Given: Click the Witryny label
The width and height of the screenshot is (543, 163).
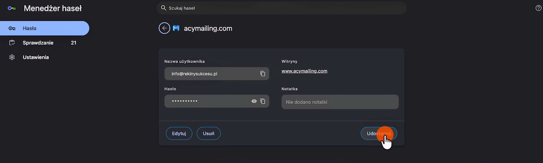Looking at the screenshot, I should pyautogui.click(x=289, y=61).
